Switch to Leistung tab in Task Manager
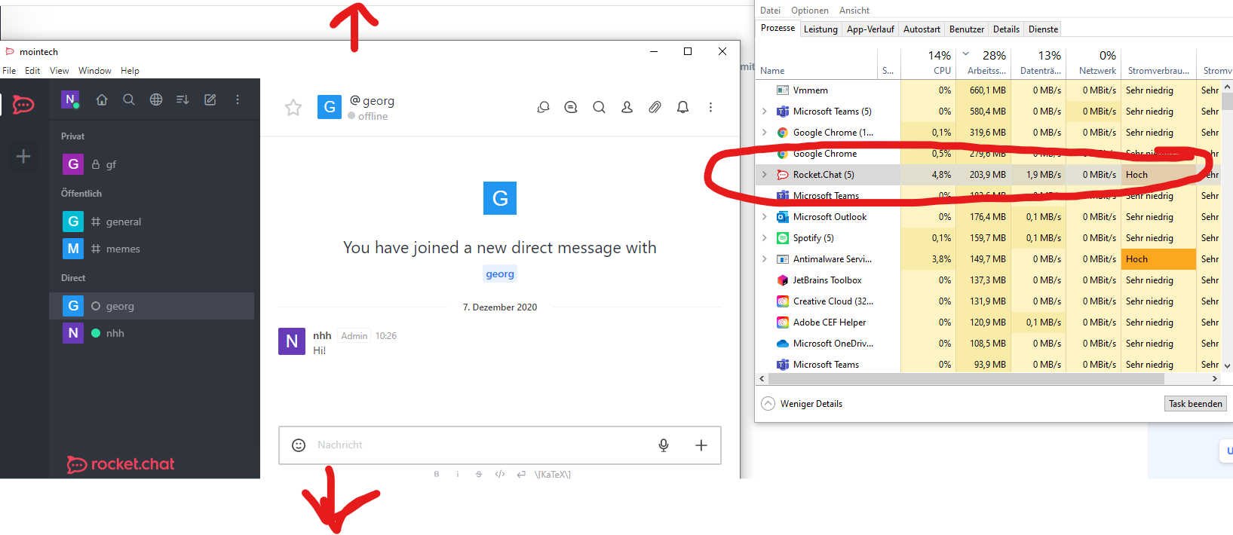This screenshot has height=535, width=1233. (820, 29)
